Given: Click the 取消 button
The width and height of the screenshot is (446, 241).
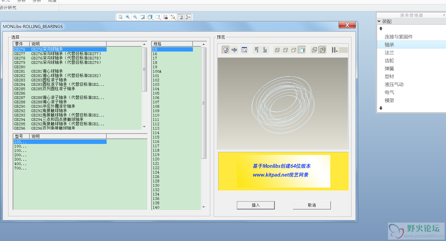Looking at the screenshot, I should (x=312, y=205).
